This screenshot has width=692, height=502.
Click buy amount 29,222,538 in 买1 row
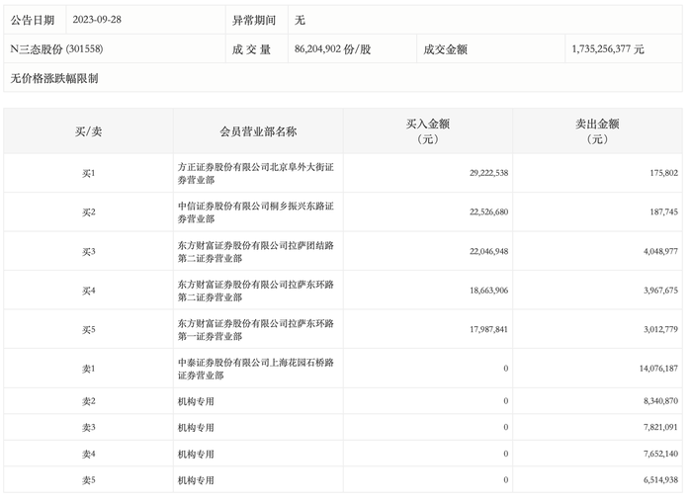coord(488,173)
